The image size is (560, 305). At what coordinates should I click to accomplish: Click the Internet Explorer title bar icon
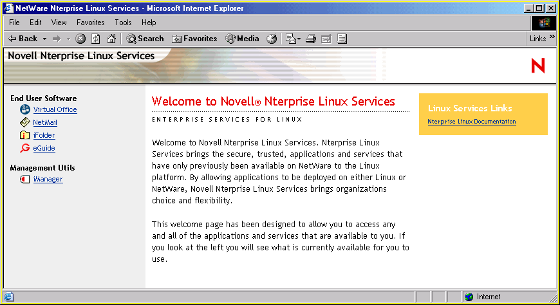click(x=8, y=8)
